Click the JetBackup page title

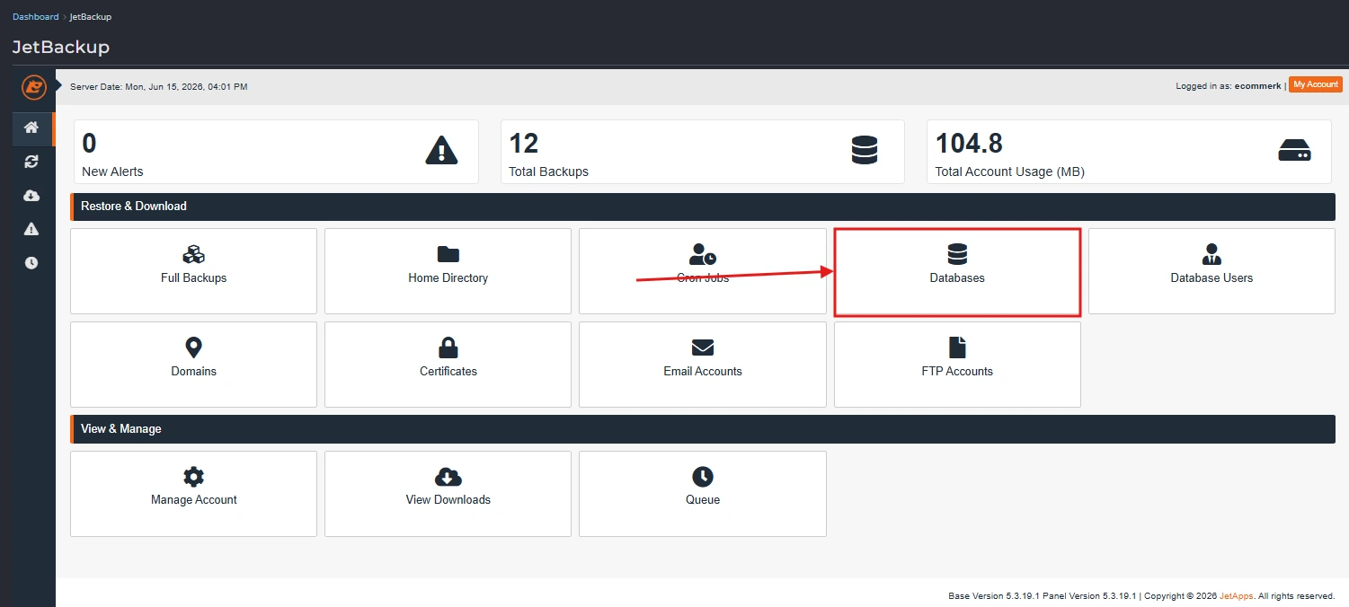click(61, 48)
